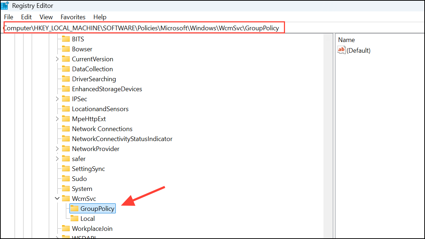Click the MpeHttpExt folder icon
425x239 pixels.
[x=66, y=119]
